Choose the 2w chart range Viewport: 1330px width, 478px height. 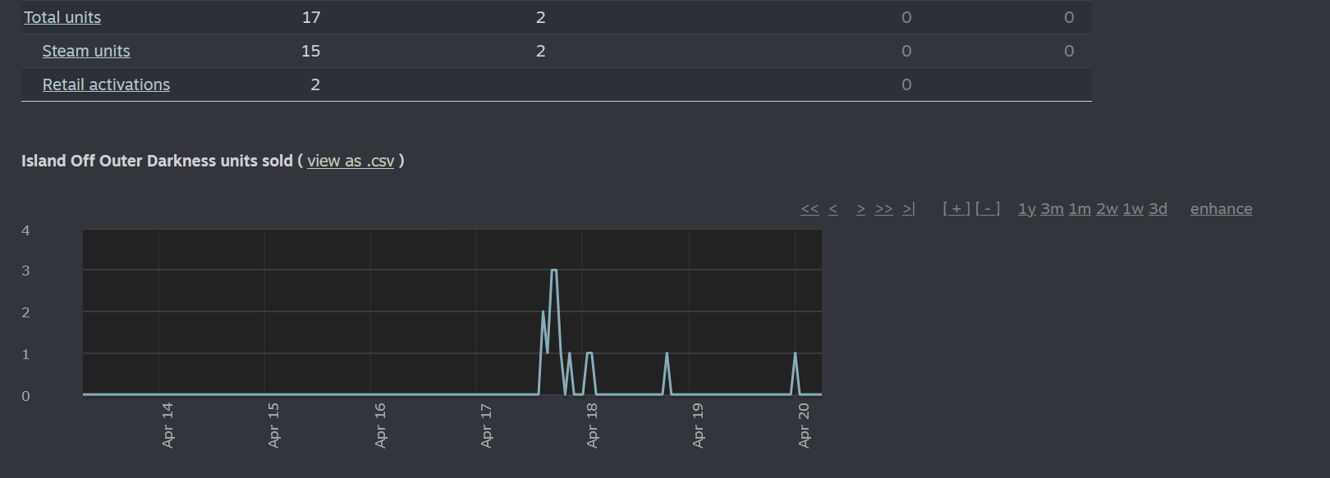click(x=1107, y=209)
